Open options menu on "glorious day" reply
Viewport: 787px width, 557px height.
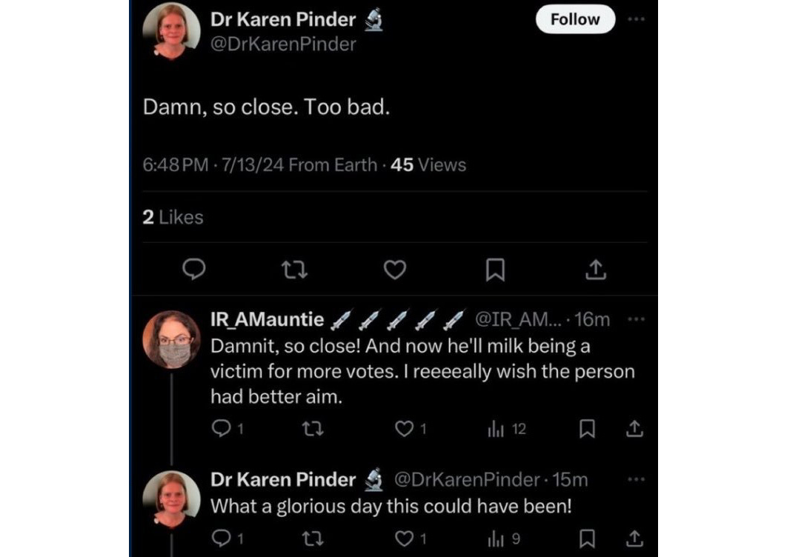pyautogui.click(x=636, y=479)
